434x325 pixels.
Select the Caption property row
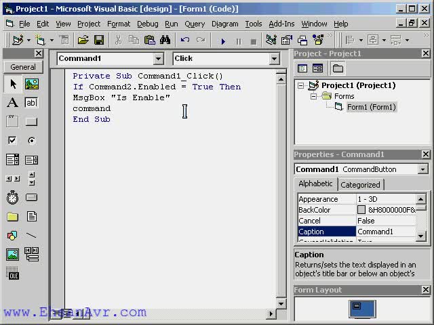tap(357, 232)
